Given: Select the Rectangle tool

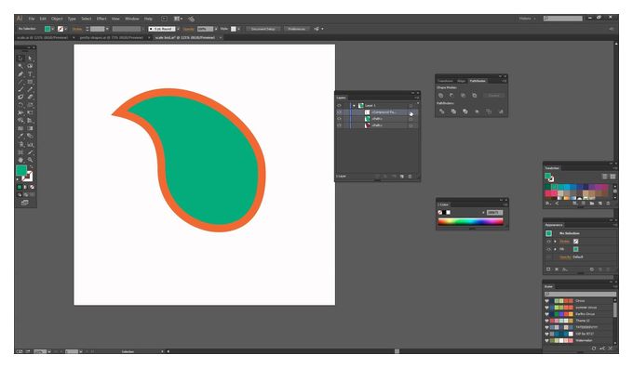Looking at the screenshot, I should 30,82.
